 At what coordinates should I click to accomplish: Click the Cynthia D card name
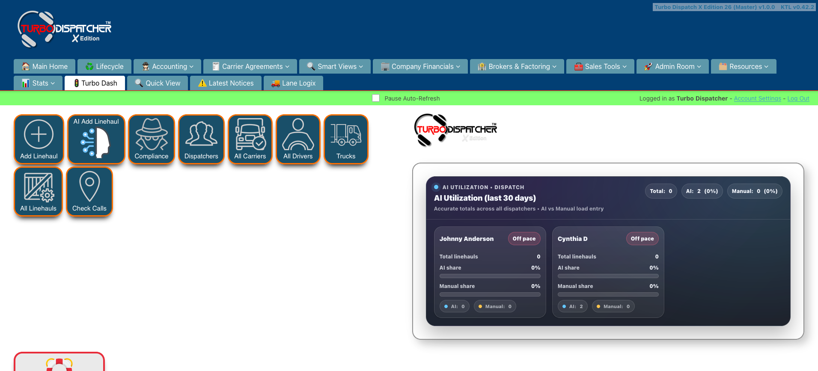(573, 239)
